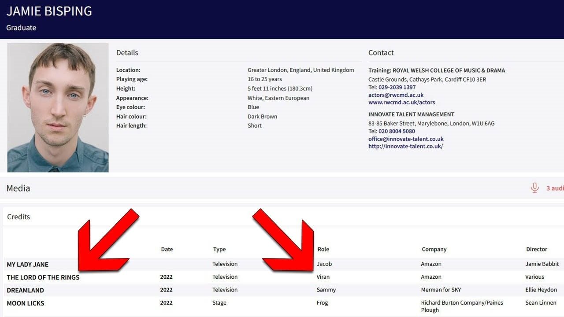Viewport: 564px width, 317px height.
Task: Open the innovate-talent.co.uk website link
Action: [405, 146]
